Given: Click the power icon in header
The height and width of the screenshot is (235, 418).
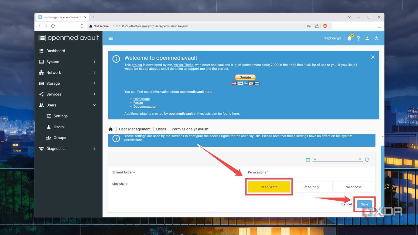Looking at the screenshot, I should (x=376, y=38).
